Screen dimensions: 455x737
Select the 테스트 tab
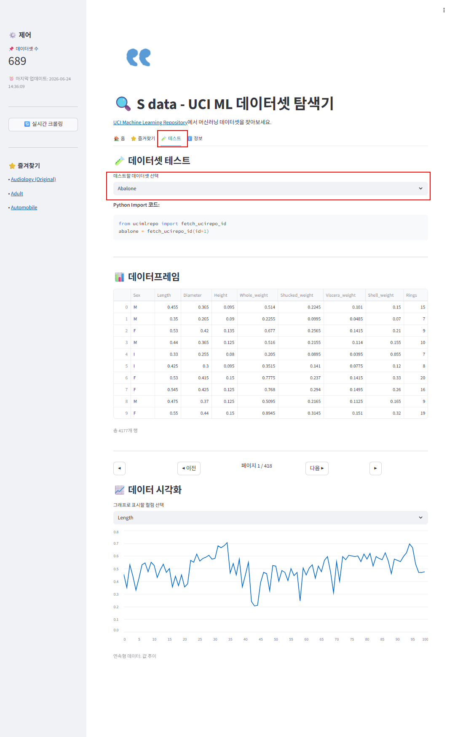tap(171, 138)
